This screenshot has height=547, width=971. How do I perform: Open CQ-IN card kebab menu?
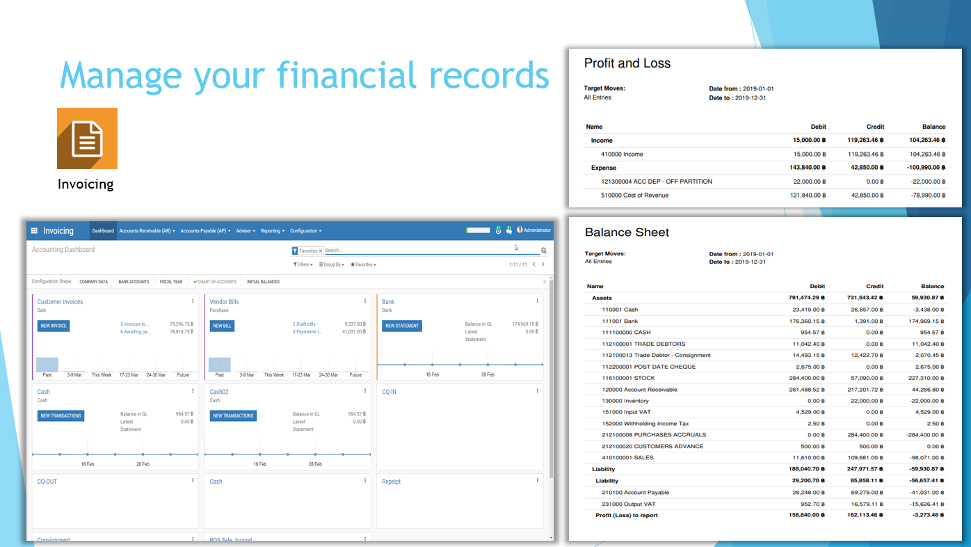538,391
